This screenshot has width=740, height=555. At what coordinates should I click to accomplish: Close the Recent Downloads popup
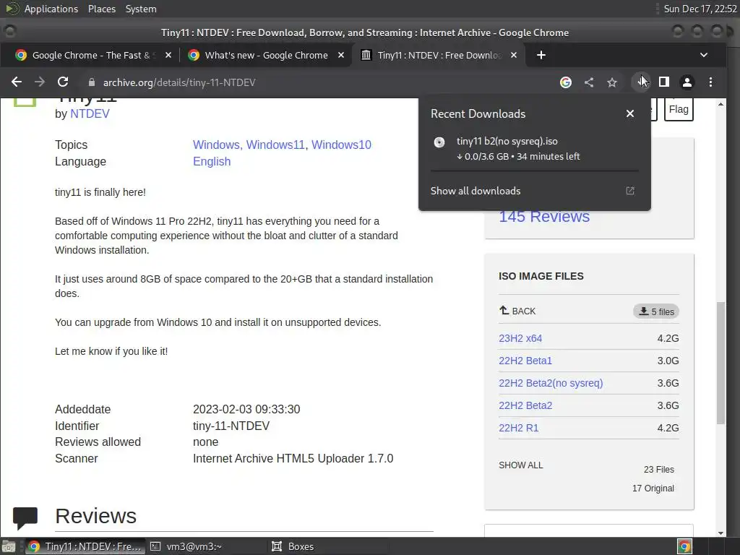[629, 113]
